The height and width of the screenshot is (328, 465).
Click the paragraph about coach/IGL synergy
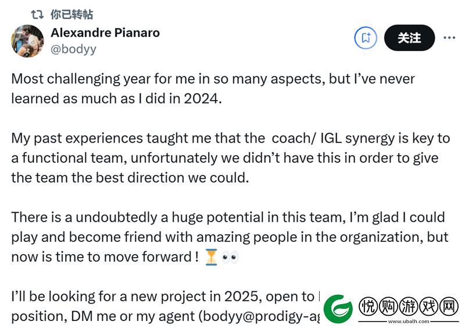coord(230,158)
